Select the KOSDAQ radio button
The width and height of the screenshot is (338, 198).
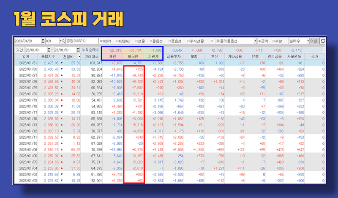point(117,41)
